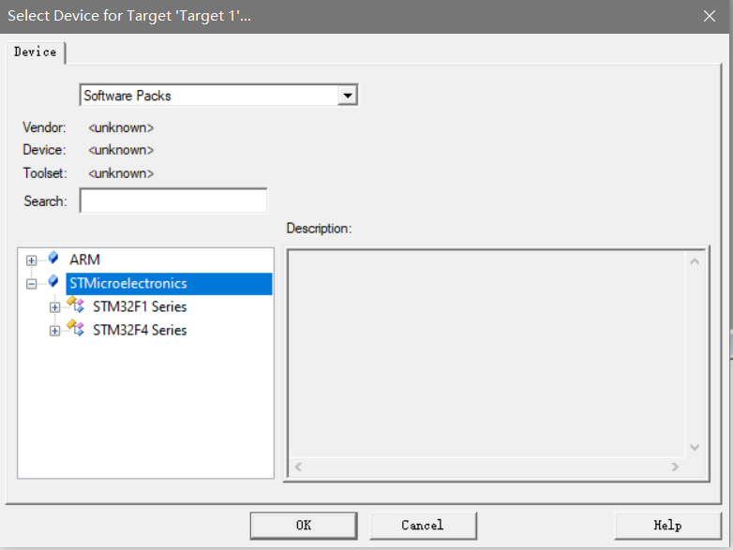The width and height of the screenshot is (733, 550).
Task: Collapse the STMicroelectronics tree node
Action: [x=31, y=284]
